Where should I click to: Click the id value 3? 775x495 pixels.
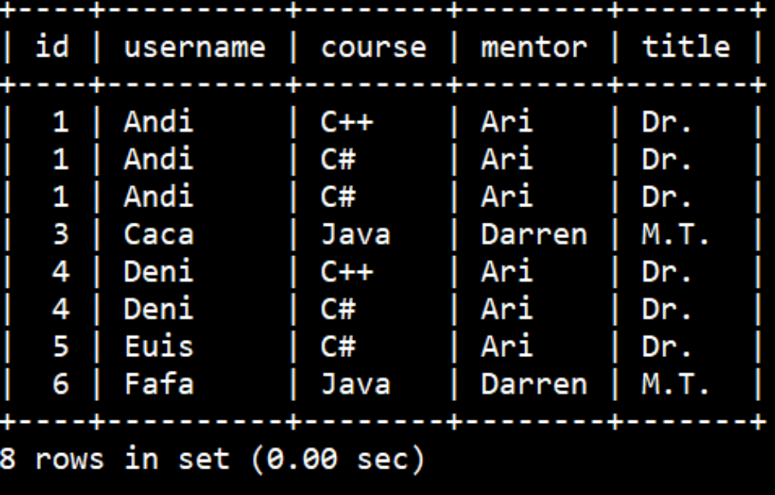pos(61,234)
